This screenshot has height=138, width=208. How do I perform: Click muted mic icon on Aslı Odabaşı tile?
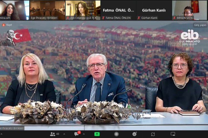68,18
